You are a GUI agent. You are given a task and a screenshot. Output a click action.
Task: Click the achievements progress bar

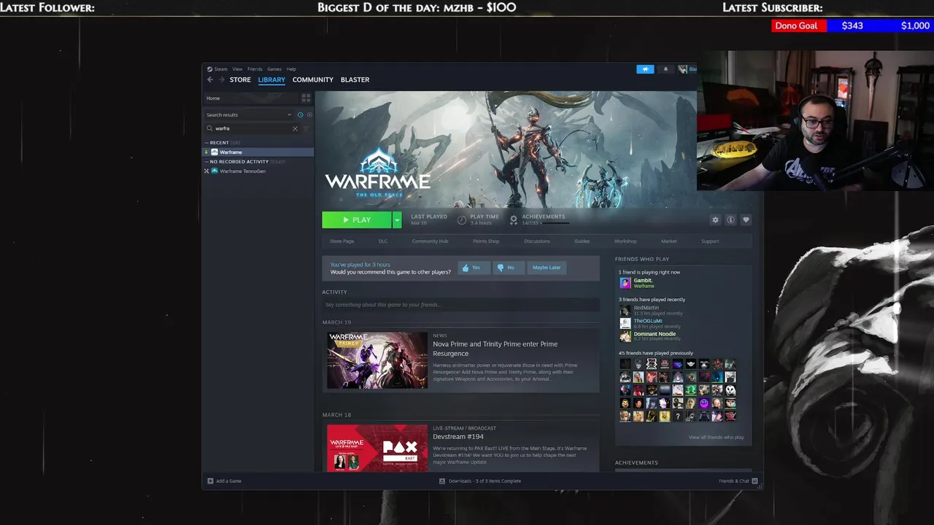point(555,223)
